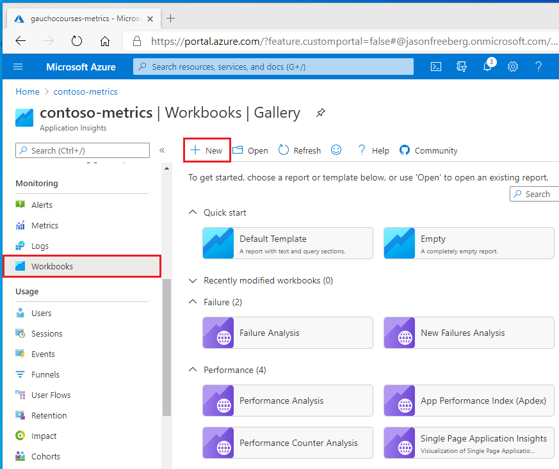
Task: Open Logs from the sidebar
Action: (40, 246)
